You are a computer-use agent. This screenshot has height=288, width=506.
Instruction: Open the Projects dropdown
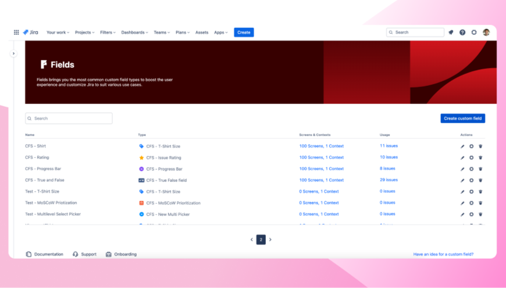click(x=84, y=32)
